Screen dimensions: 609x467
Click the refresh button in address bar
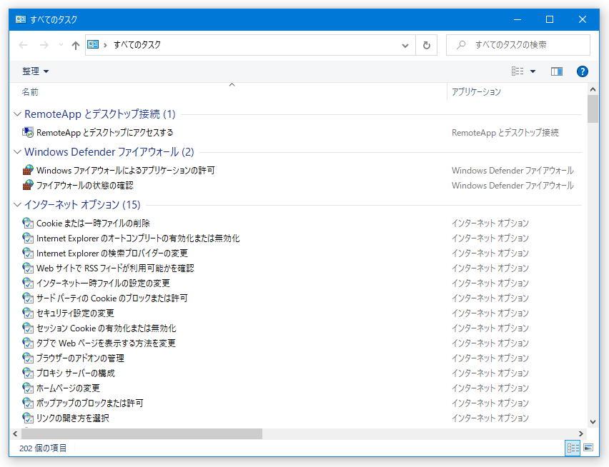coord(427,45)
